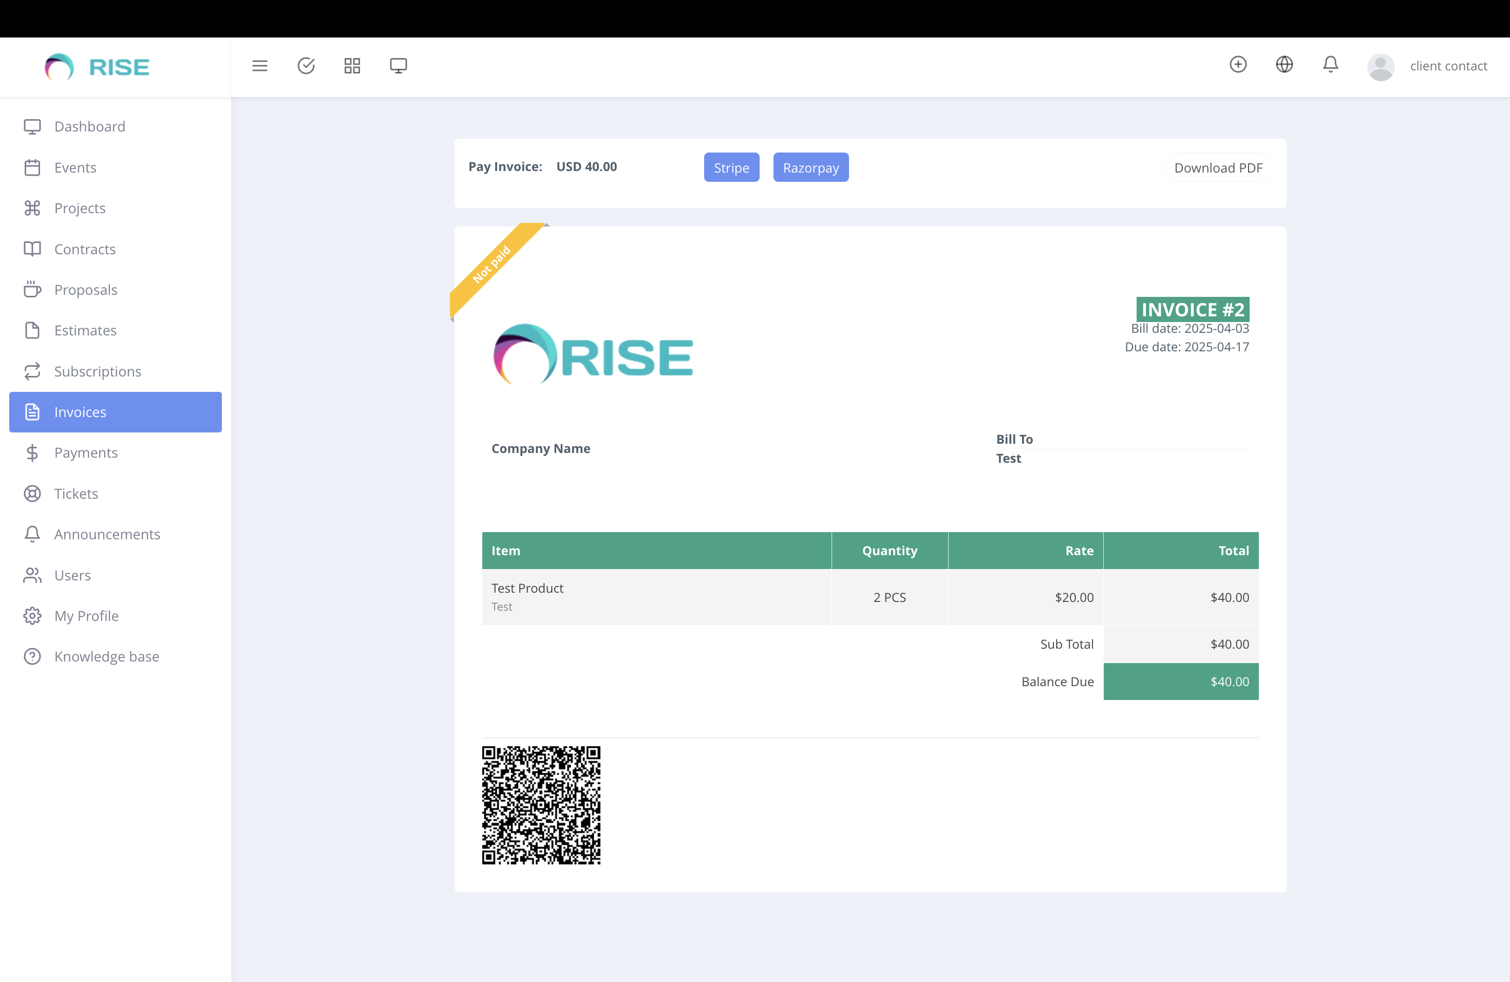Image resolution: width=1510 pixels, height=982 pixels.
Task: Open My Profile via the gear icon
Action: [x=33, y=615]
